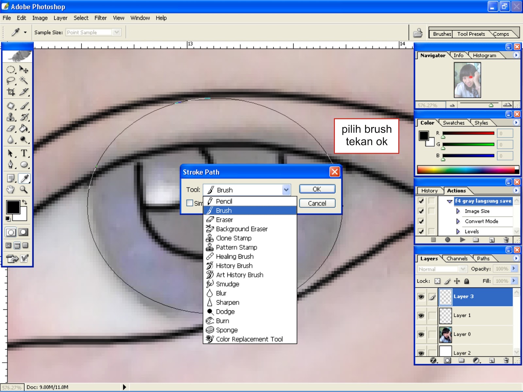Play the selected action
Viewport: 523px width, 392px height.
pyautogui.click(x=462, y=240)
